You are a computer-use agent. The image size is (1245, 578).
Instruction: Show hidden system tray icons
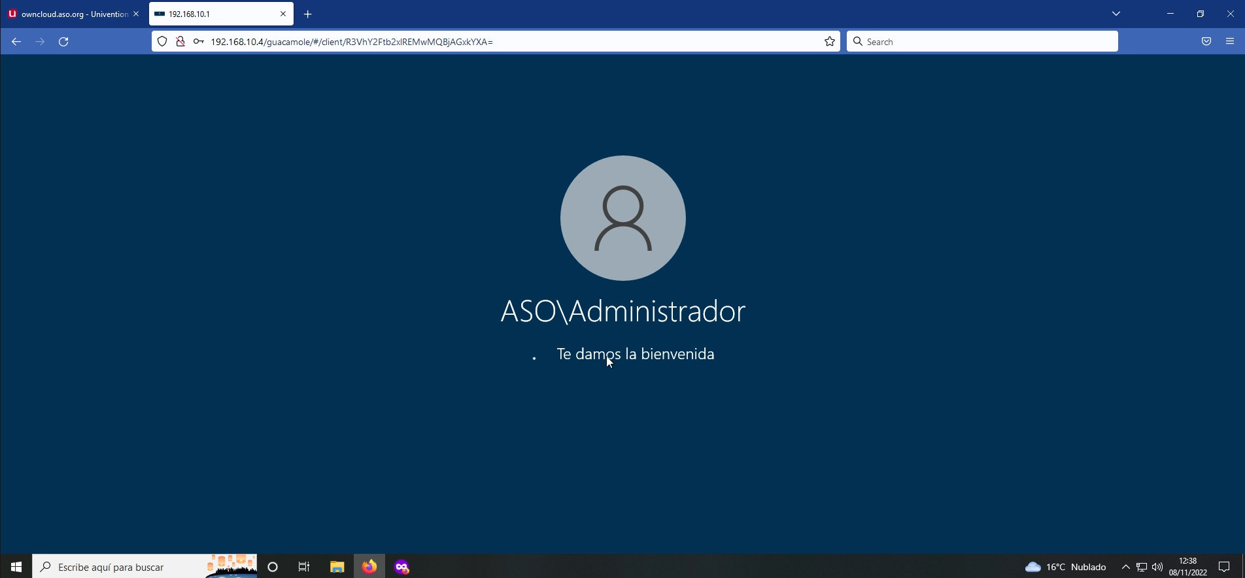(1125, 567)
